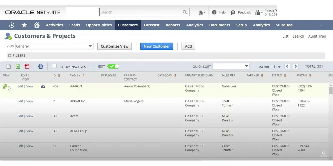Screen dimensions: 333x166
Task: Click the pencil icon beside Partner header
Action: [262, 76]
